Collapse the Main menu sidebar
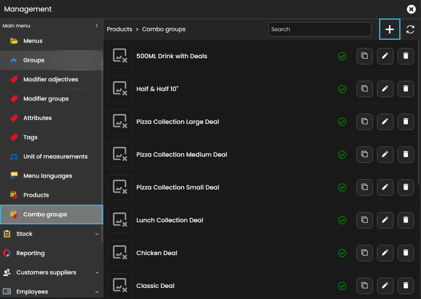Image resolution: width=421 pixels, height=299 pixels. [x=97, y=26]
